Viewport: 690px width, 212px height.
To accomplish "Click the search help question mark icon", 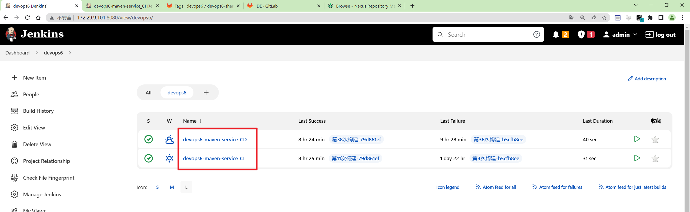I will tap(537, 35).
